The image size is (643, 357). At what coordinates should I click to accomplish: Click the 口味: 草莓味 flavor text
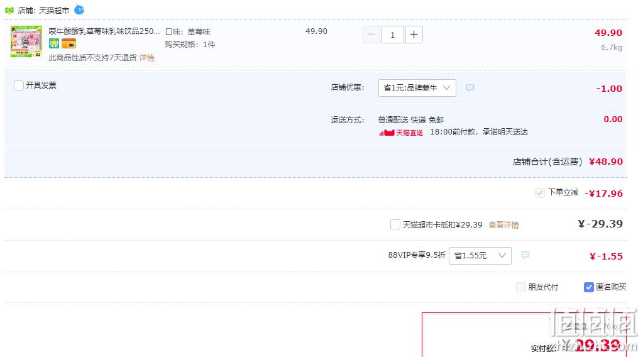point(188,31)
